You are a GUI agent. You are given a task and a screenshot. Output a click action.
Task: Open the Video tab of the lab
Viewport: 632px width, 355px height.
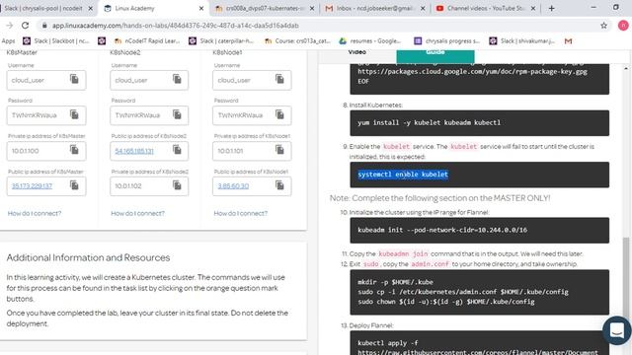pyautogui.click(x=356, y=52)
